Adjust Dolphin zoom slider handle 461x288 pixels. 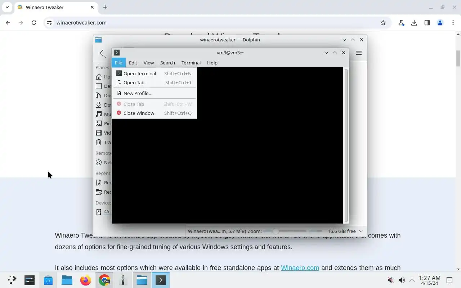[276, 231]
